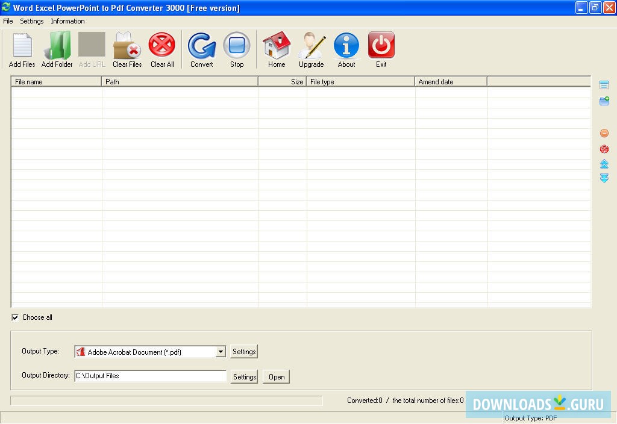Sort by File type column header
This screenshot has height=424, width=617.
click(x=360, y=82)
